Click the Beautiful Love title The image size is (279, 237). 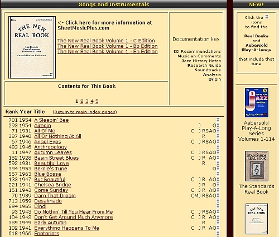(x=51, y=163)
